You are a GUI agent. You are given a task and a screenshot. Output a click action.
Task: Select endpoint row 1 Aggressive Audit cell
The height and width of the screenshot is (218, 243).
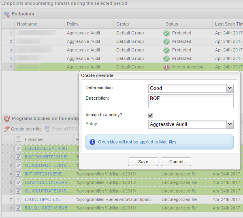[83, 33]
